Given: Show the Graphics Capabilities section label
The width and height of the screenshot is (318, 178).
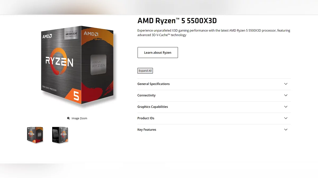Looking at the screenshot, I should pos(153,107).
